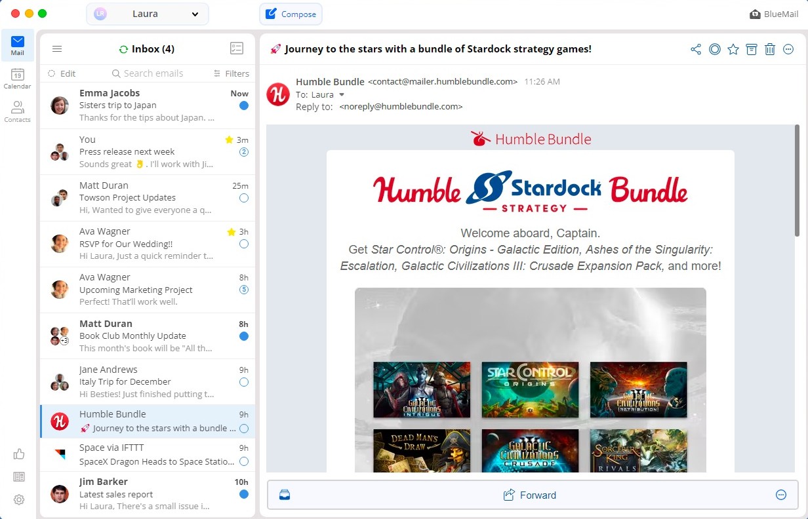
Task: Click the star on RSVP for Our Wedding
Action: 231,232
